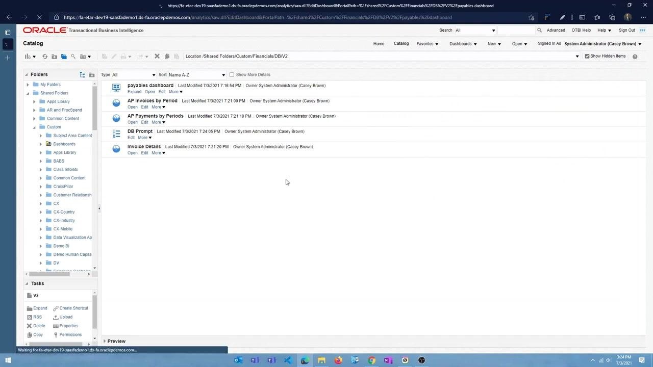Viewport: 653px width, 367px height.
Task: Open the More menu for payables dashboard
Action: point(175,92)
